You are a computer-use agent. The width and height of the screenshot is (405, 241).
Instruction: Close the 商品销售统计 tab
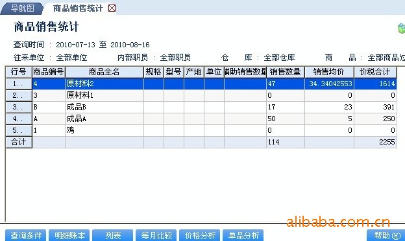112,8
